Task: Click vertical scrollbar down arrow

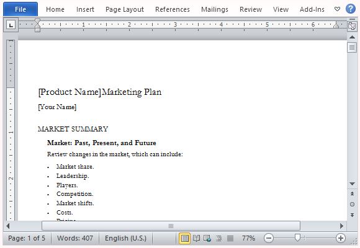Action: pyautogui.click(x=352, y=184)
